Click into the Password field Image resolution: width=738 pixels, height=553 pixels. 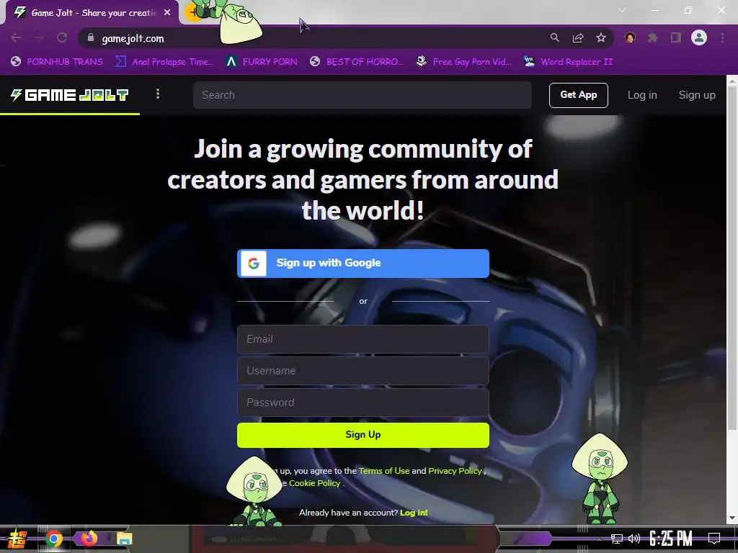363,403
